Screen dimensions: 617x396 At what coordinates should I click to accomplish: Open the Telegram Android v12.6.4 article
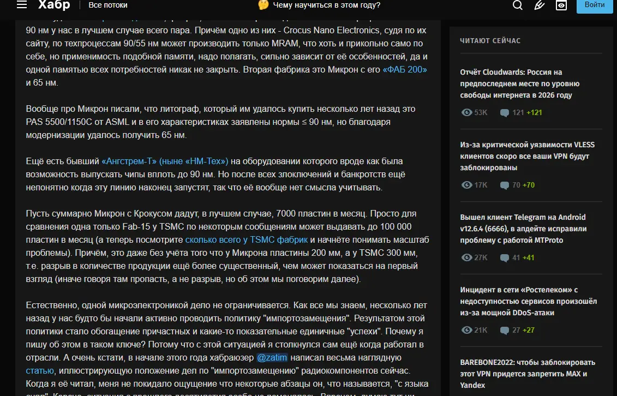click(523, 229)
